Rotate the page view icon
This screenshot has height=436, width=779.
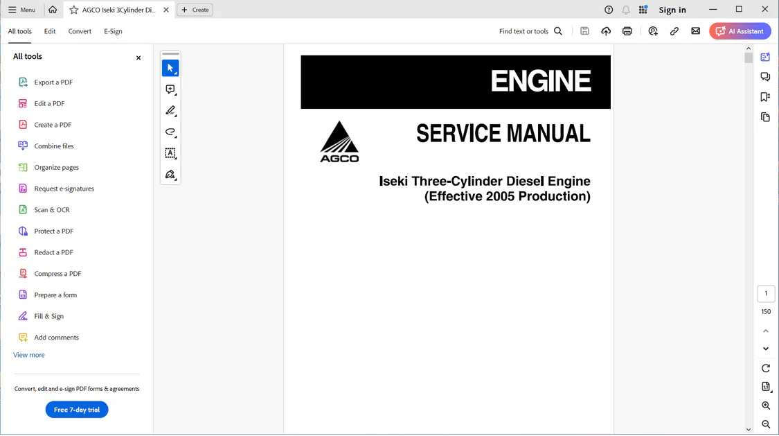[766, 368]
